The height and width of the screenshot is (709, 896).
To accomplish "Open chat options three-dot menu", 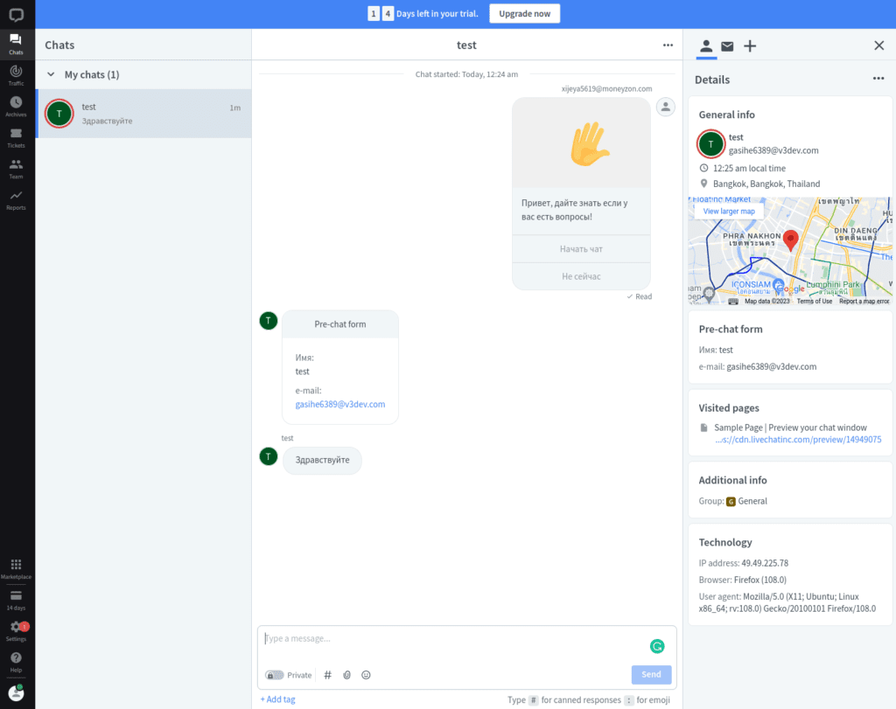I will point(668,45).
